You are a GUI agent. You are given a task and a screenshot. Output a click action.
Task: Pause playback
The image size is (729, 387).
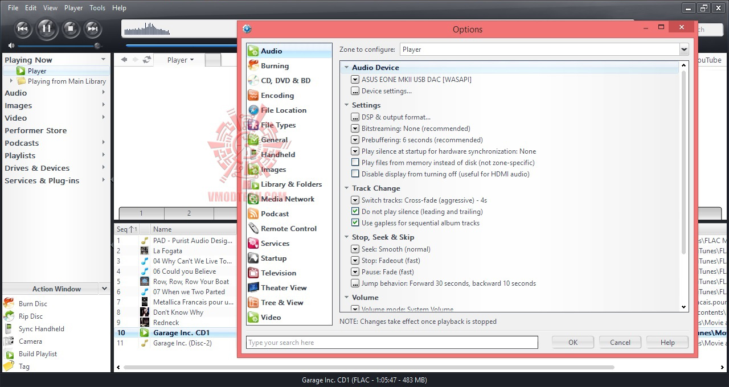click(47, 28)
